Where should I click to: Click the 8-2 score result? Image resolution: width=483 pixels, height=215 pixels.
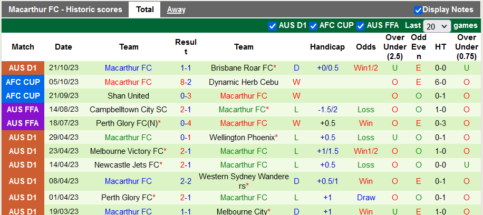[186, 82]
